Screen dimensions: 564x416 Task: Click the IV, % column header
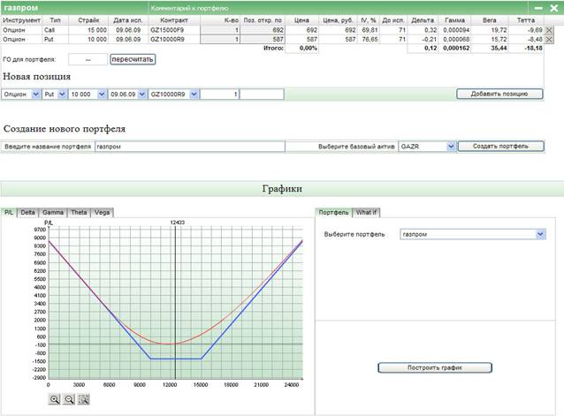(369, 20)
